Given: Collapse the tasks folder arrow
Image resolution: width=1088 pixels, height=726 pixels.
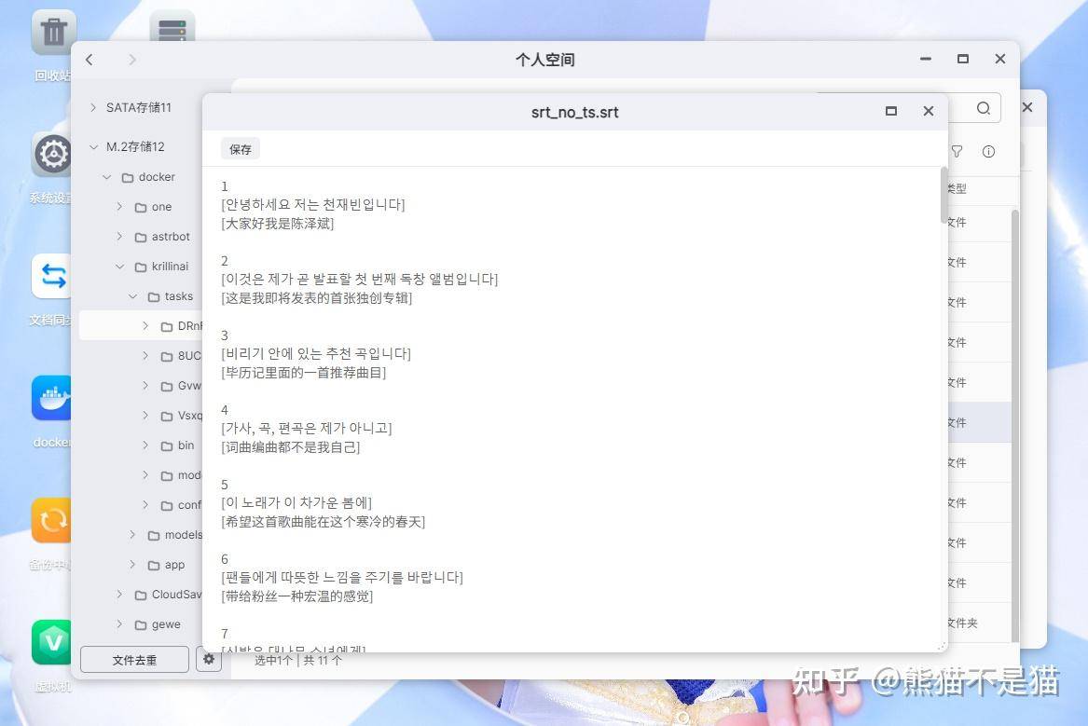Looking at the screenshot, I should coord(133,296).
